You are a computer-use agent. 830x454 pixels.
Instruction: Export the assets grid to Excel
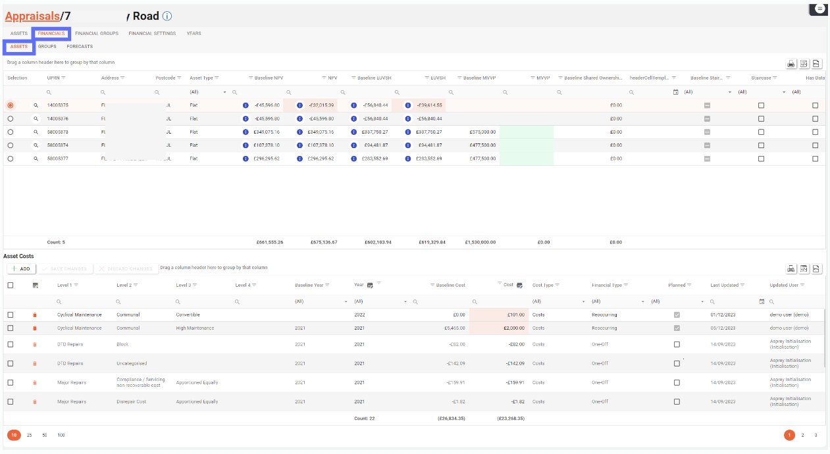click(804, 64)
